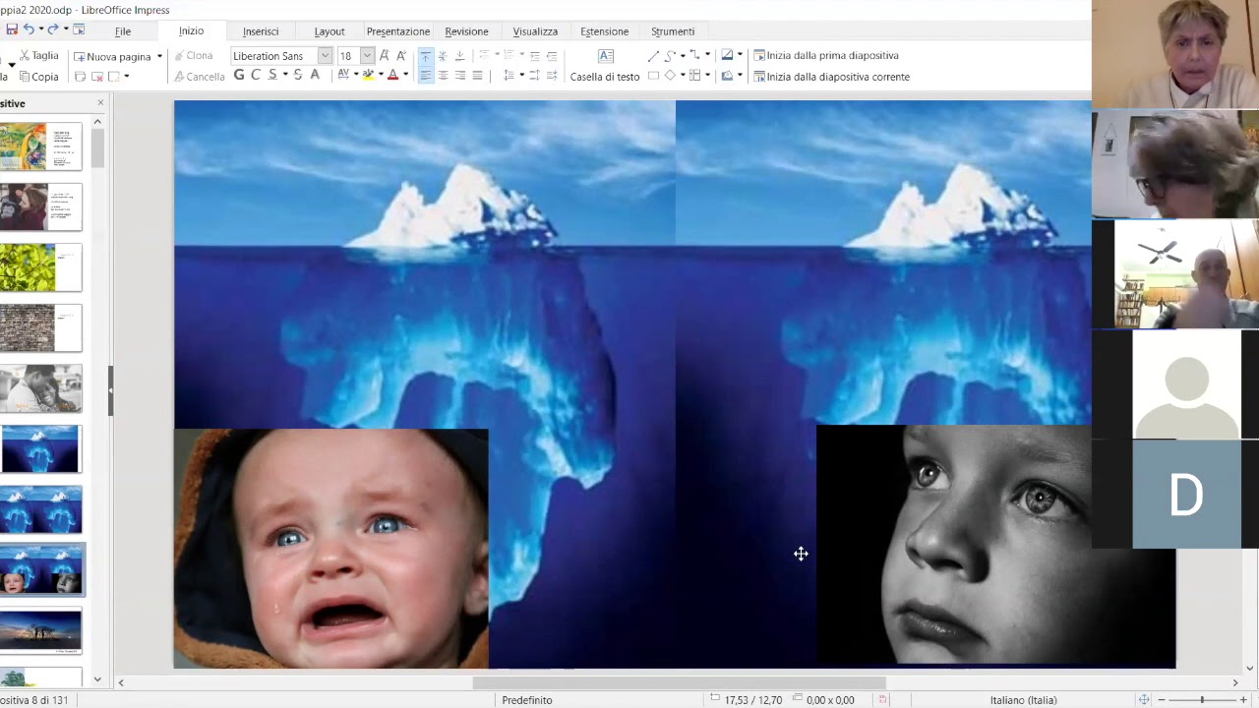
Task: Align text left
Action: 426,76
